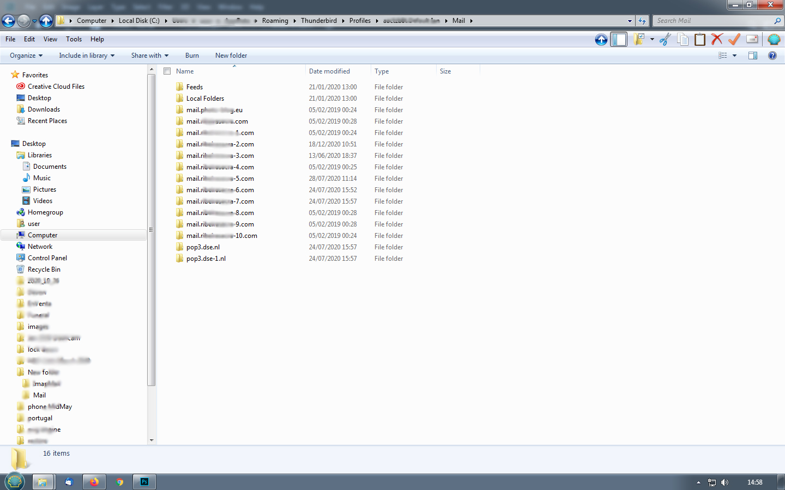785x490 pixels.
Task: Click the orange checkmark Properties icon
Action: coord(734,39)
